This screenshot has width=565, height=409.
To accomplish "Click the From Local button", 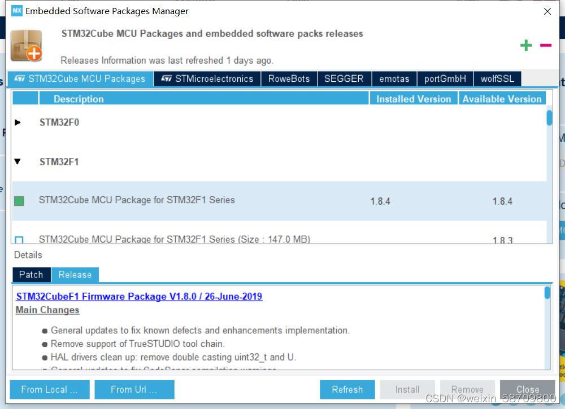I will click(x=49, y=390).
